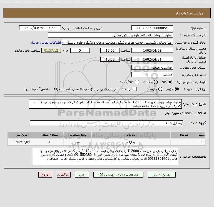Click the remaining time 01:57:12 field
The height and width of the screenshot is (207, 214).
coord(51,51)
